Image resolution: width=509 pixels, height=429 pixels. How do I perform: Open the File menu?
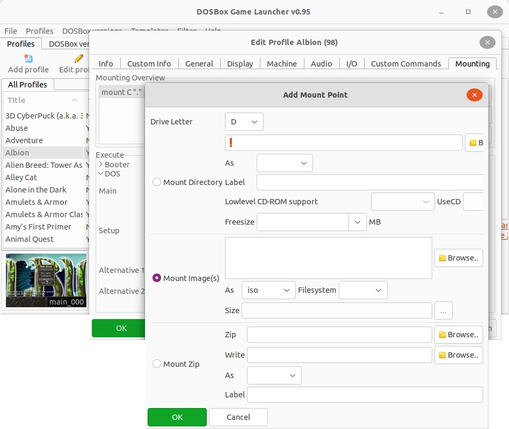click(11, 31)
